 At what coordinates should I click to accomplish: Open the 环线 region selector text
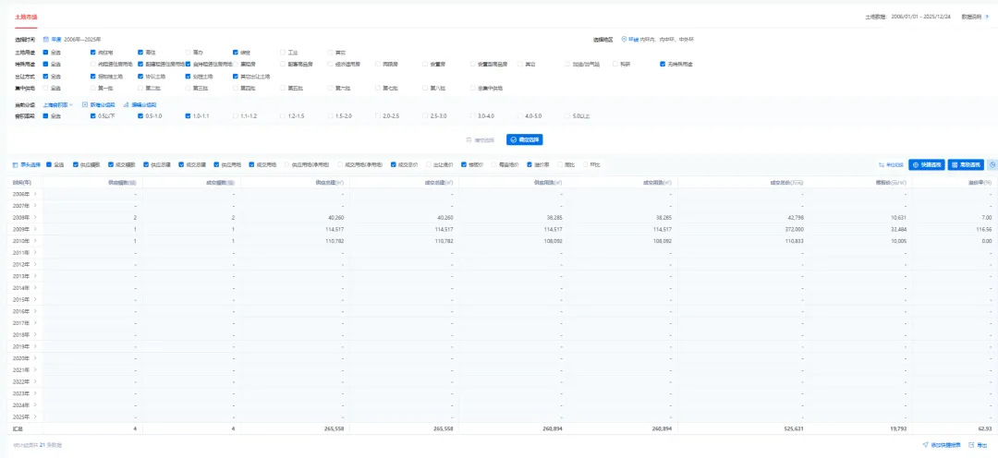coord(661,40)
